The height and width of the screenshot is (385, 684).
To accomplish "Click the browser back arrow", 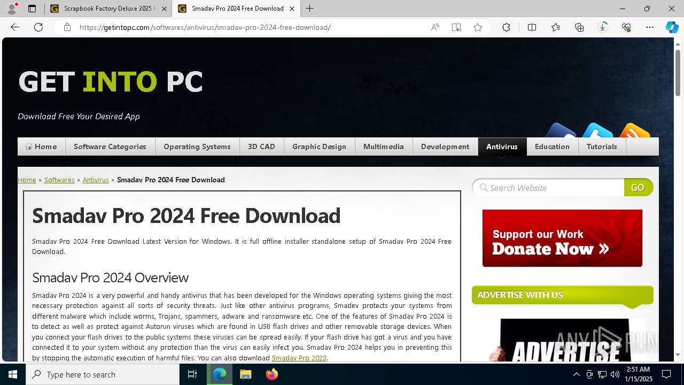I will click(x=15, y=27).
